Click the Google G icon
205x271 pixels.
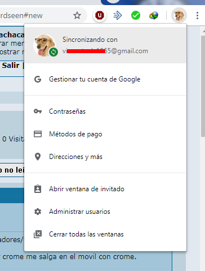tap(38, 79)
